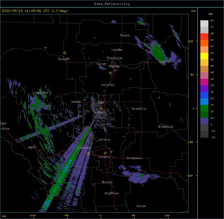Select the 30 dBZ green color swatch

pos(204,108)
